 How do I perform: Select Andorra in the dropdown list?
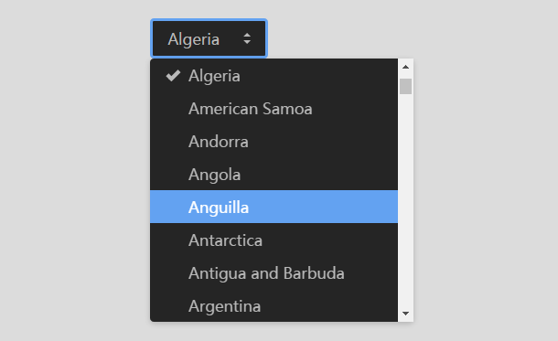coord(274,142)
